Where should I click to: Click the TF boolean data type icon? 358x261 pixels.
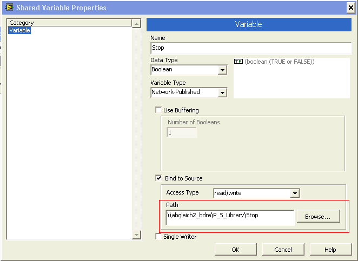pos(238,62)
